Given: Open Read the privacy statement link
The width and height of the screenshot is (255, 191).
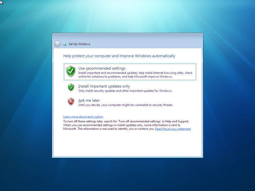Looking at the screenshot, I should click(173, 129).
